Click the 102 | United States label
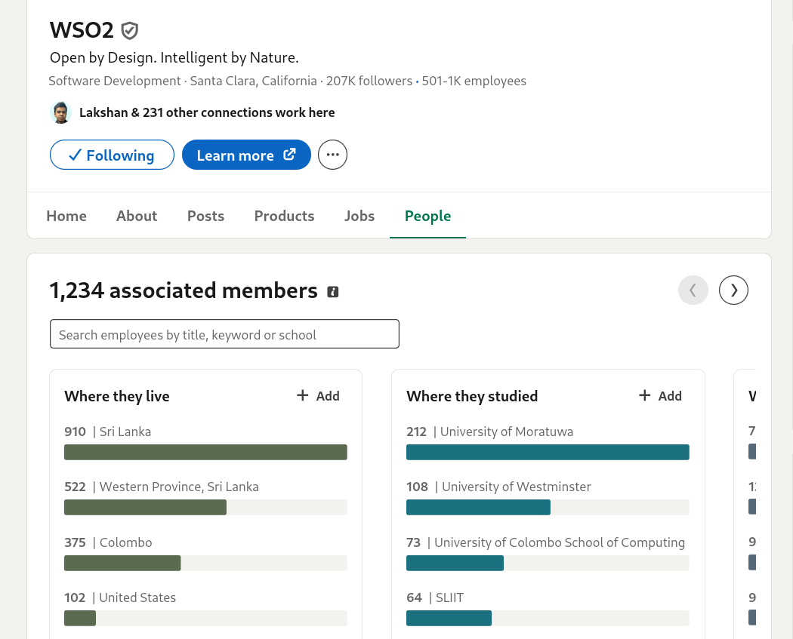This screenshot has width=793, height=639. pyautogui.click(x=120, y=598)
